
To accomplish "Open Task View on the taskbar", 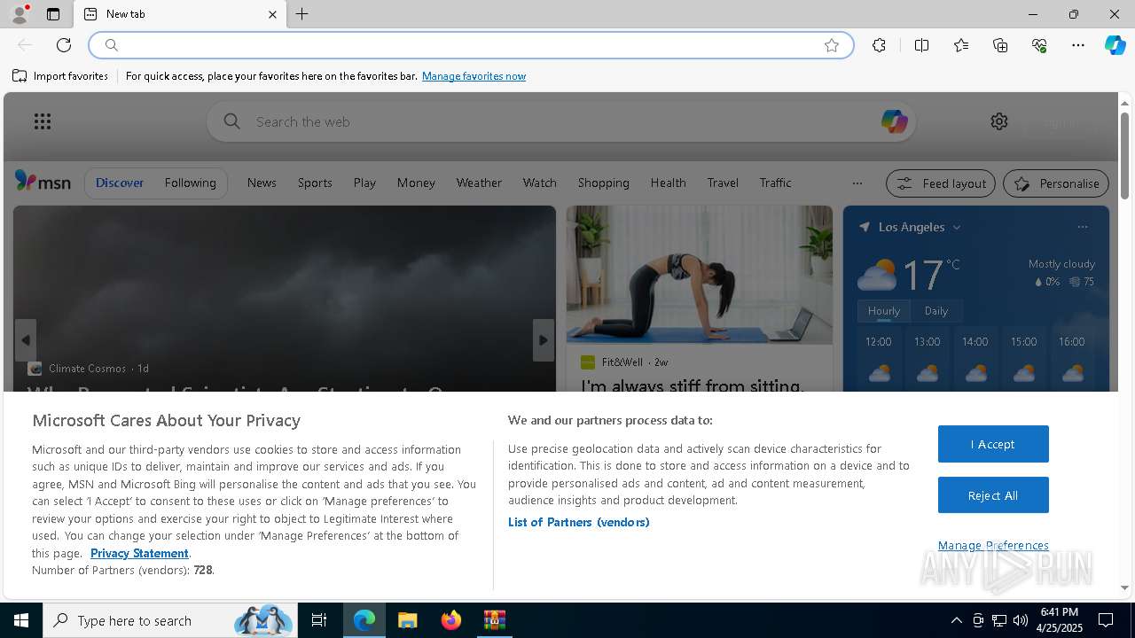I will pyautogui.click(x=319, y=620).
